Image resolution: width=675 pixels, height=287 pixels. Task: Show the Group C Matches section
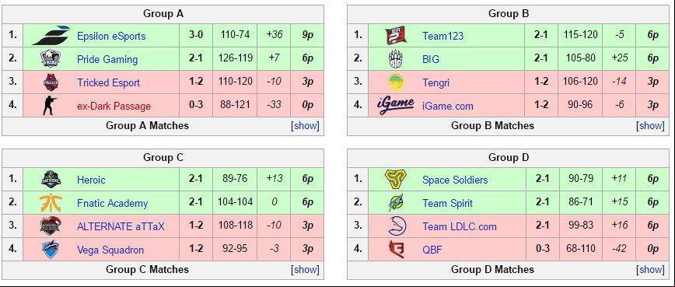305,269
